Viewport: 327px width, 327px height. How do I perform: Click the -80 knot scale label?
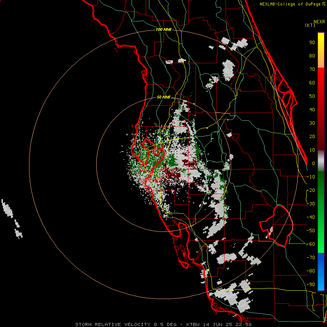pos(311,271)
